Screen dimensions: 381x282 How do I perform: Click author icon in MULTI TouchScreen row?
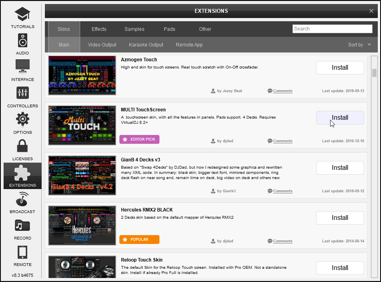coord(213,141)
